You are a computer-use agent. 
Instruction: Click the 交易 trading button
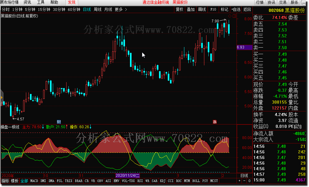pos(282,2)
